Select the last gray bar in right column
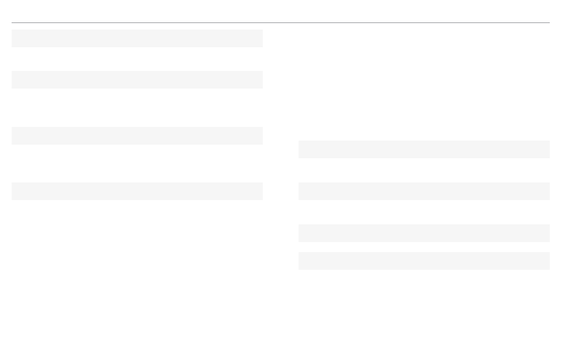 point(424,261)
